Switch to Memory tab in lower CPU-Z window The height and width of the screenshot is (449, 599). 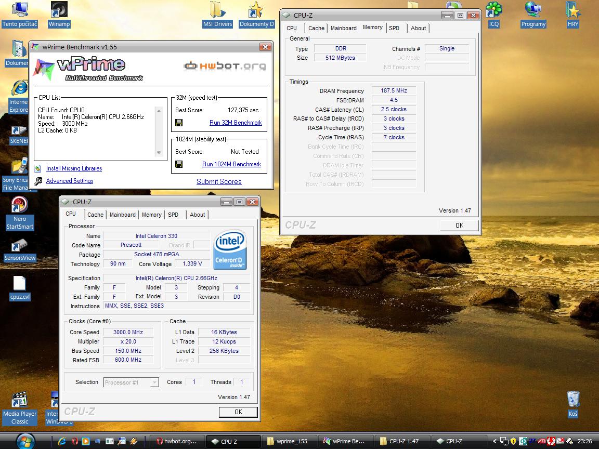(x=151, y=215)
